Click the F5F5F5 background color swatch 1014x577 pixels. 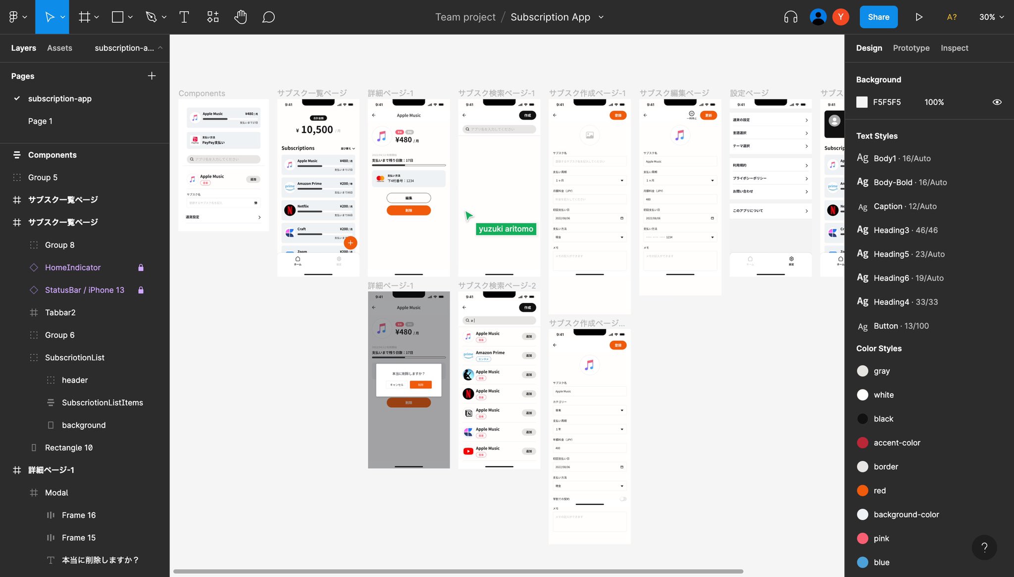coord(862,102)
